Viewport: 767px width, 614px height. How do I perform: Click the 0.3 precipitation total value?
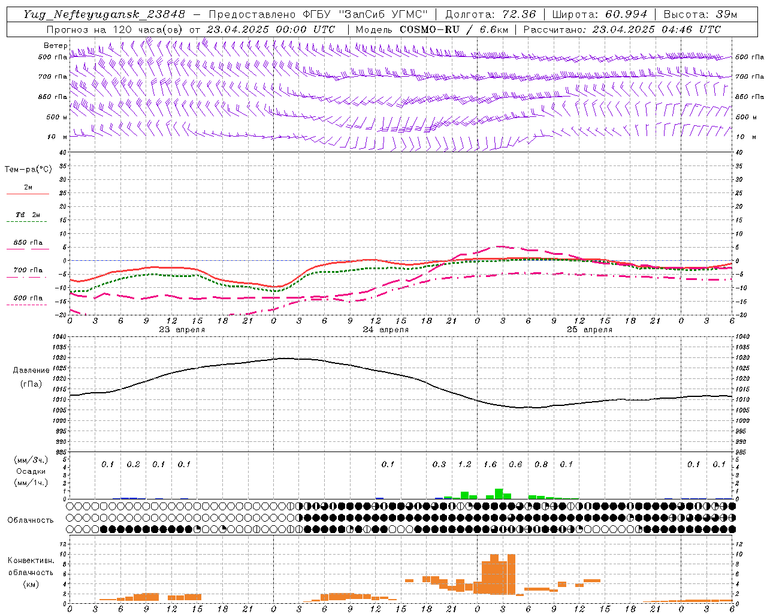(x=439, y=464)
